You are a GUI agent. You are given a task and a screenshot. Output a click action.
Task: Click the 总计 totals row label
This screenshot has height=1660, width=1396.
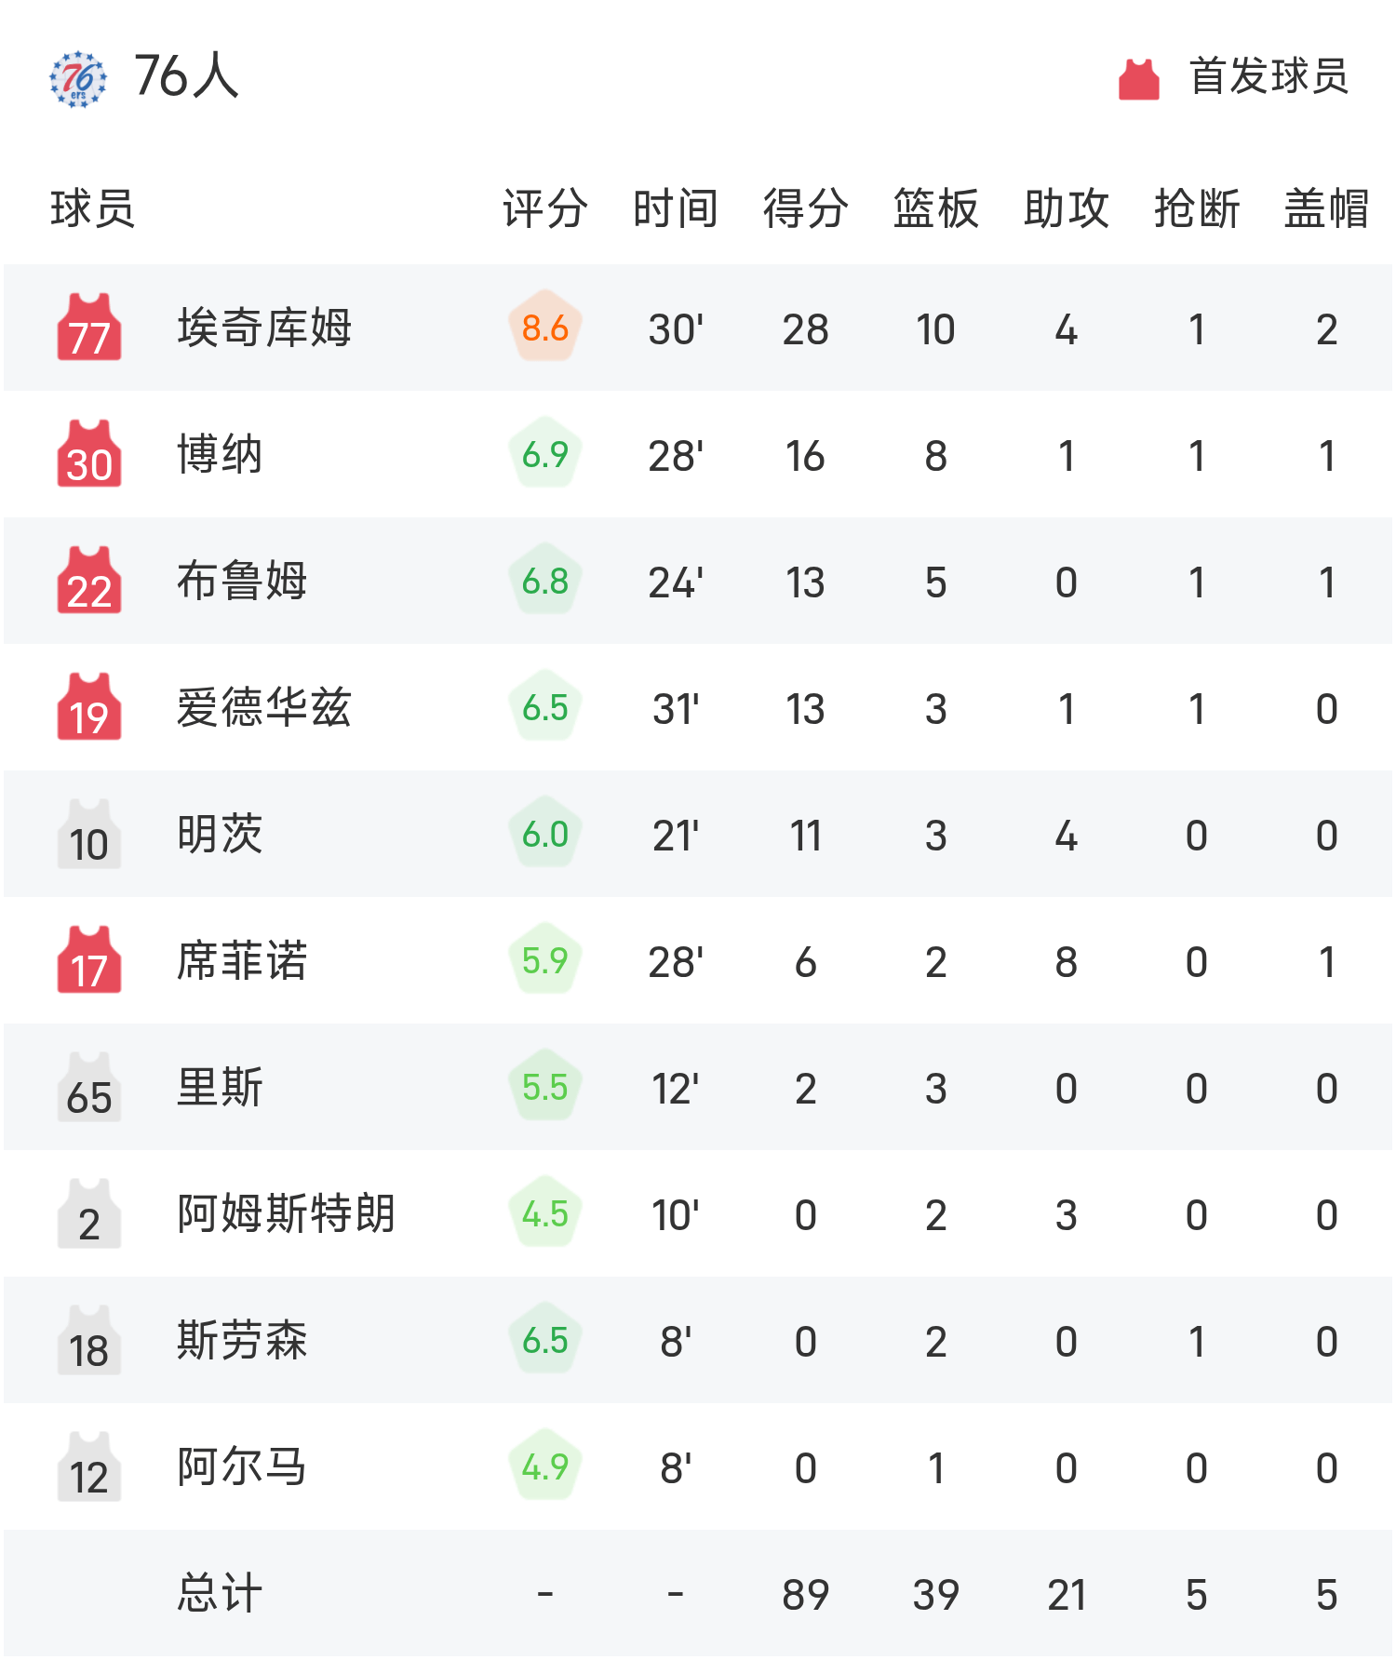click(220, 1593)
